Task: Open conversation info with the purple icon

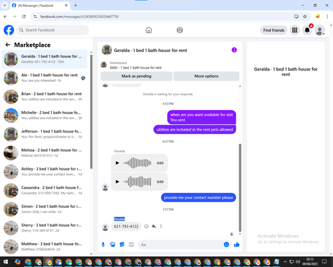Action: coord(234,50)
